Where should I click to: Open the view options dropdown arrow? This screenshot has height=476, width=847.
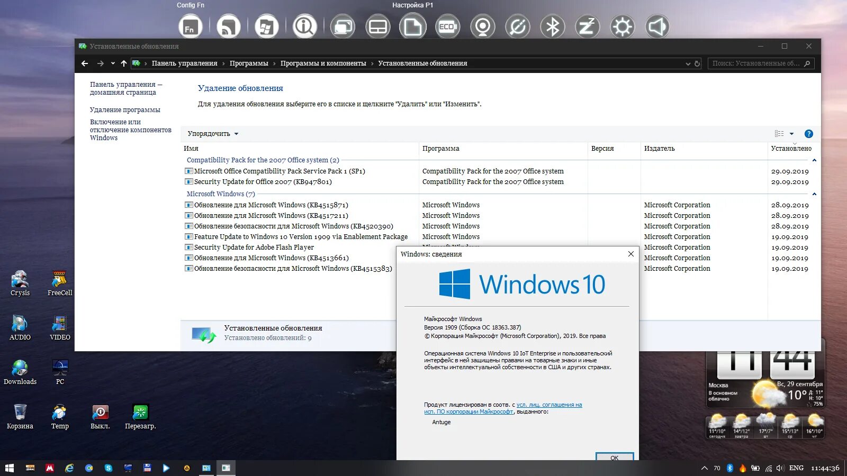(791, 134)
